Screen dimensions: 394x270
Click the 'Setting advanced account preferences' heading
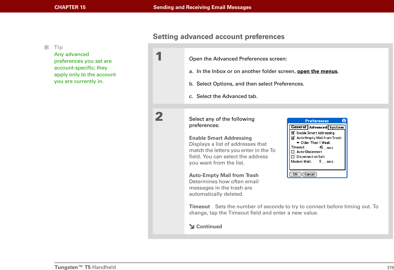(x=219, y=36)
